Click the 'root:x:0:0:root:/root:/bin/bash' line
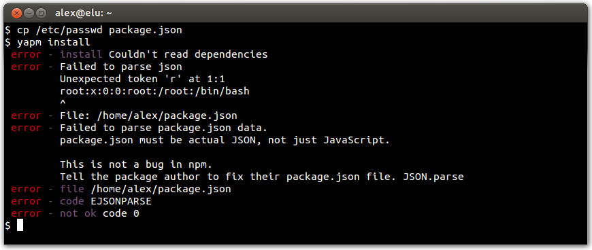 click(154, 91)
